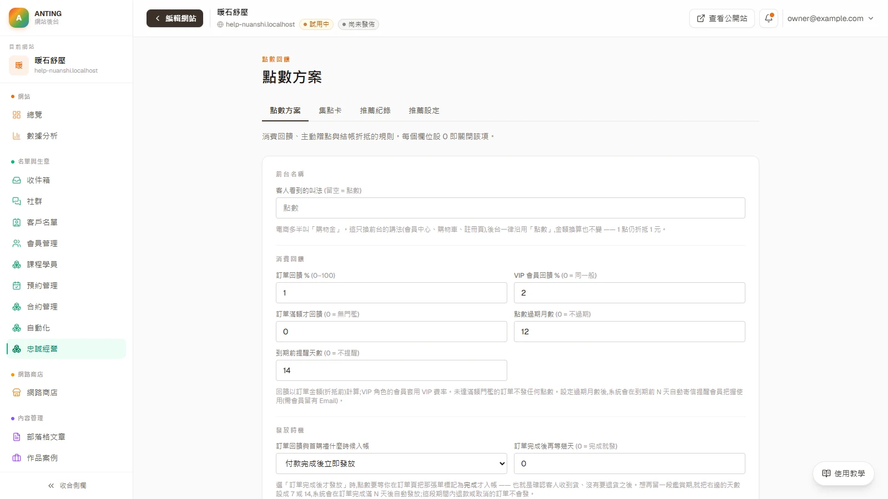Focus the 訂單完成後再等幾天 input field
Viewport: 888px width, 499px height.
(x=629, y=464)
